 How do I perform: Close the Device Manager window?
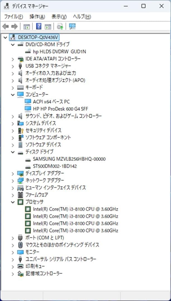[162, 6]
